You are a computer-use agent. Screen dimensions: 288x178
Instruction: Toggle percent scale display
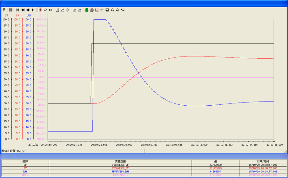(123, 10)
